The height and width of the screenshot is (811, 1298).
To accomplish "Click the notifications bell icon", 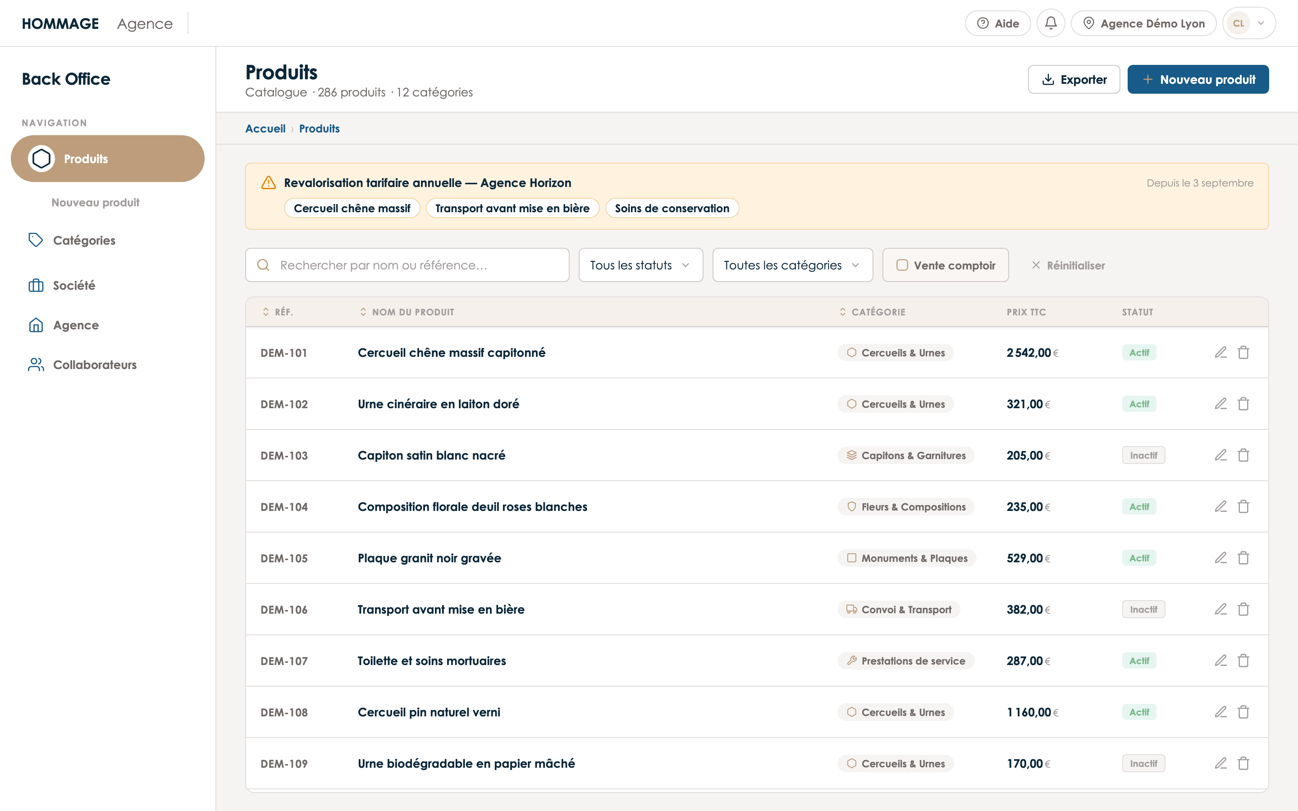I will click(x=1050, y=23).
